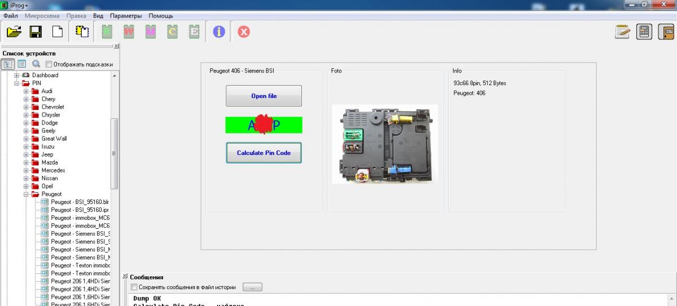
Task: Expand the Audi folder
Action: click(26, 91)
